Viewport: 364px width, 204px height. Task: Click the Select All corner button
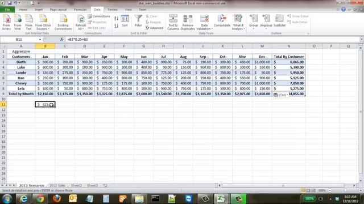pyautogui.click(x=3, y=46)
